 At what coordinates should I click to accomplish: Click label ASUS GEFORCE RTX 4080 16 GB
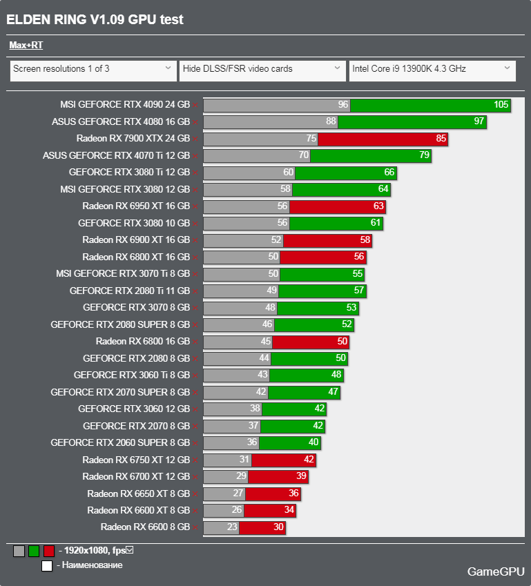click(121, 121)
